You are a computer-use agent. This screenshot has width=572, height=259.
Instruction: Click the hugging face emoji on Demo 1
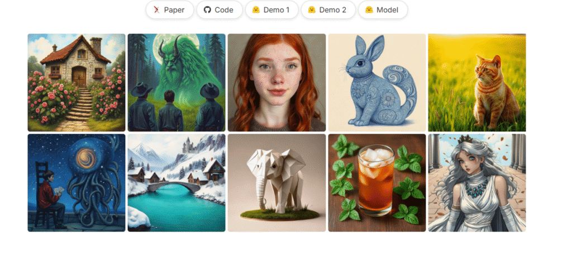click(256, 10)
